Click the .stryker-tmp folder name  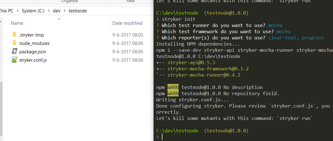(x=31, y=35)
